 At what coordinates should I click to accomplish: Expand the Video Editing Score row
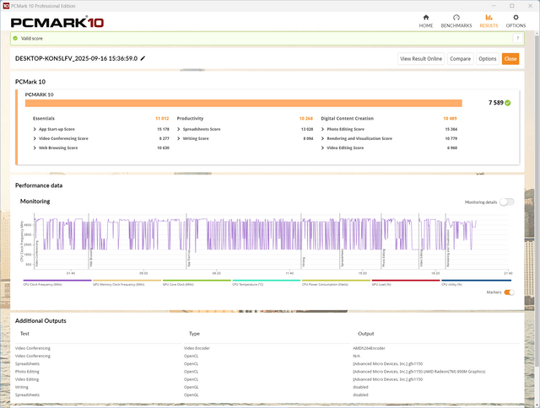point(322,148)
